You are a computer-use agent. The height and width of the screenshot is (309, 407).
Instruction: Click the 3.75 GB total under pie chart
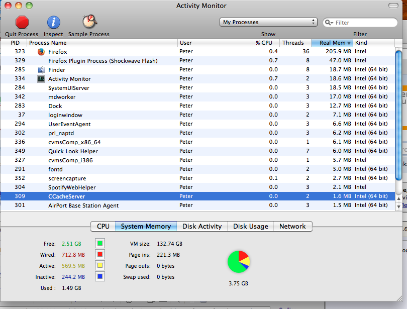(238, 283)
